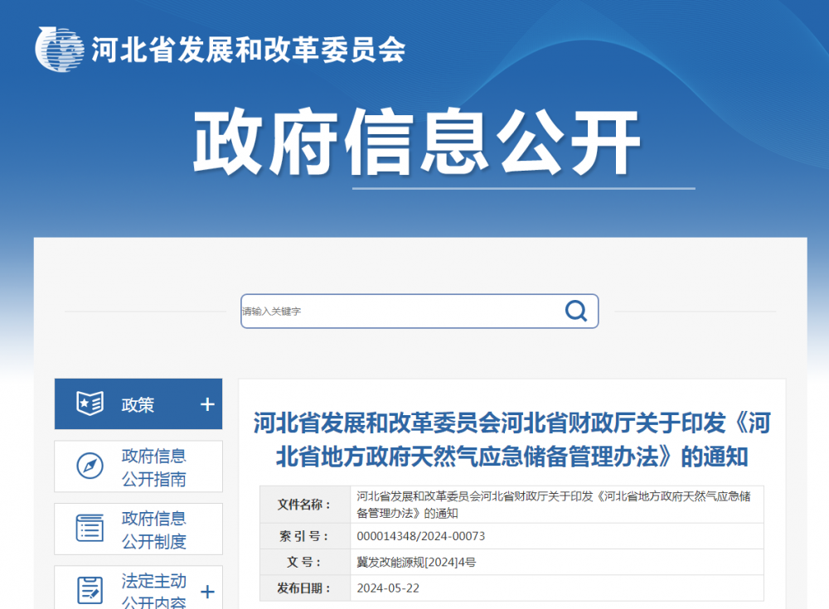This screenshot has height=609, width=829.
Task: Select the publish date 2024-05-22
Action: tap(388, 587)
